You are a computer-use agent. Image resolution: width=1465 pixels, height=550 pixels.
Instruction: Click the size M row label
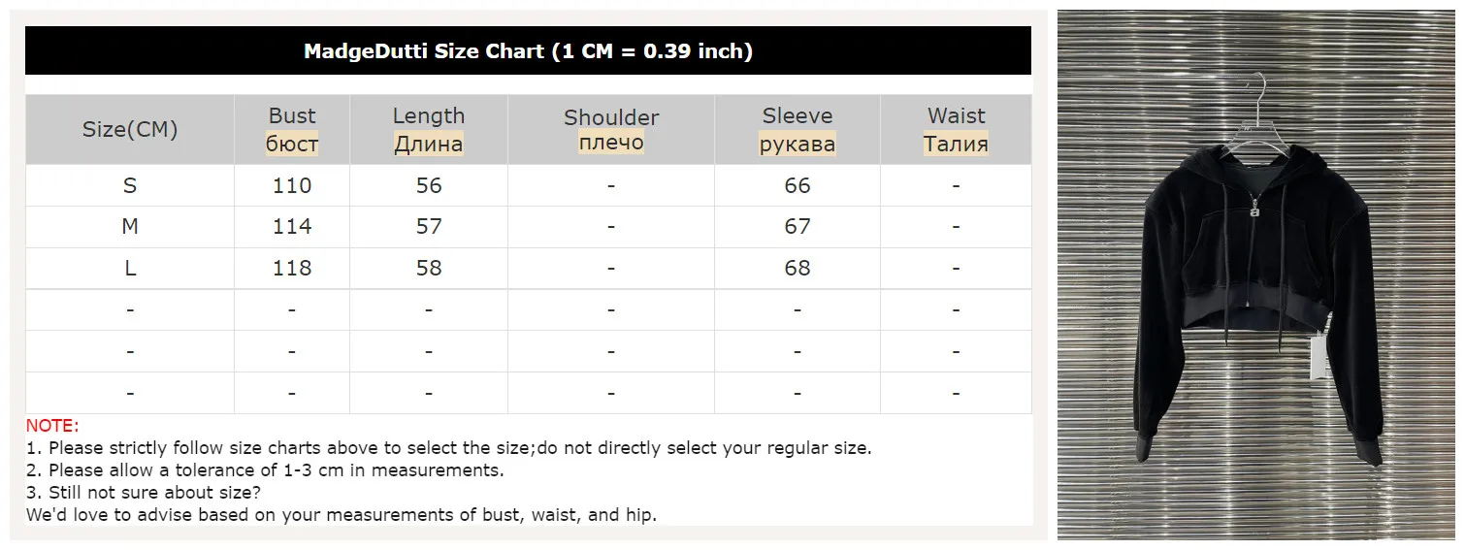130,227
